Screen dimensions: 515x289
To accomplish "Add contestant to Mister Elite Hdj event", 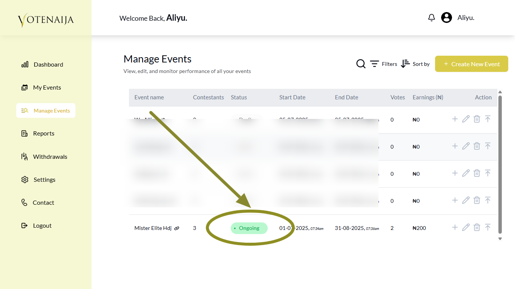I will [455, 227].
